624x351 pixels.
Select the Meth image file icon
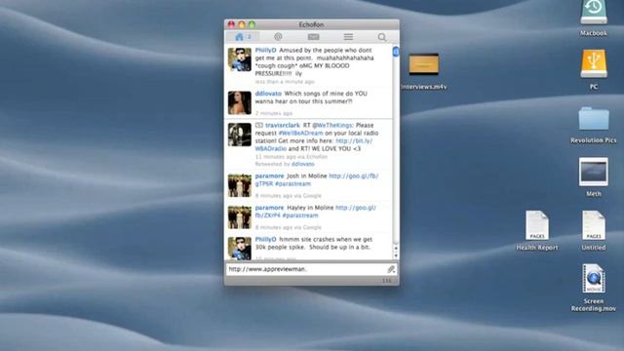[x=594, y=172]
